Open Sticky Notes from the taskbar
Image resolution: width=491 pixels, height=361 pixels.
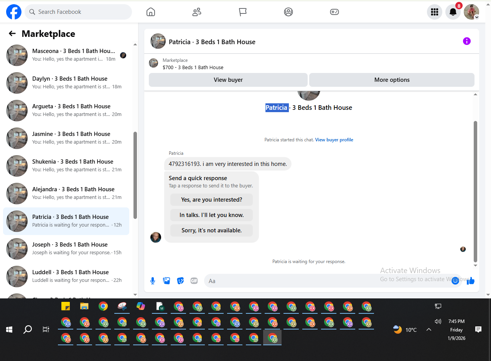[x=66, y=306]
